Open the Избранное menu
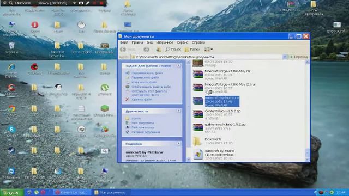This screenshot has height=196, width=349. click(x=165, y=42)
